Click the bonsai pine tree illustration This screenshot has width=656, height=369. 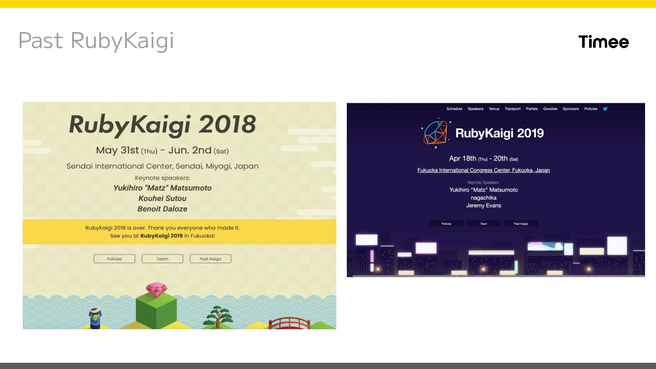[x=218, y=317]
